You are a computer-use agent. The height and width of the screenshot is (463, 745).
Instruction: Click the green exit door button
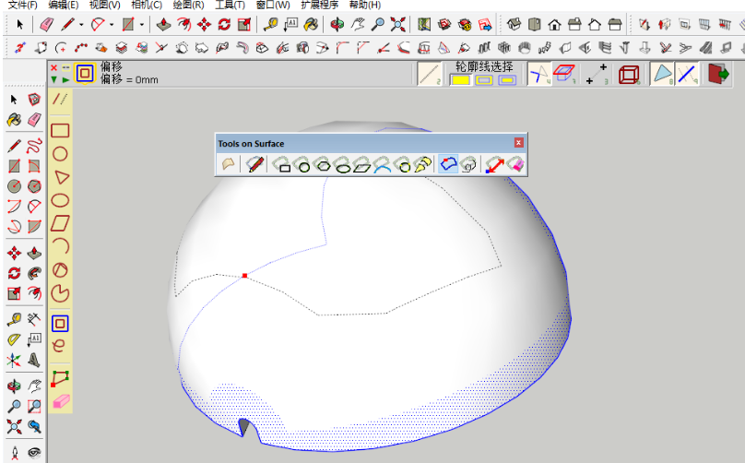(716, 75)
